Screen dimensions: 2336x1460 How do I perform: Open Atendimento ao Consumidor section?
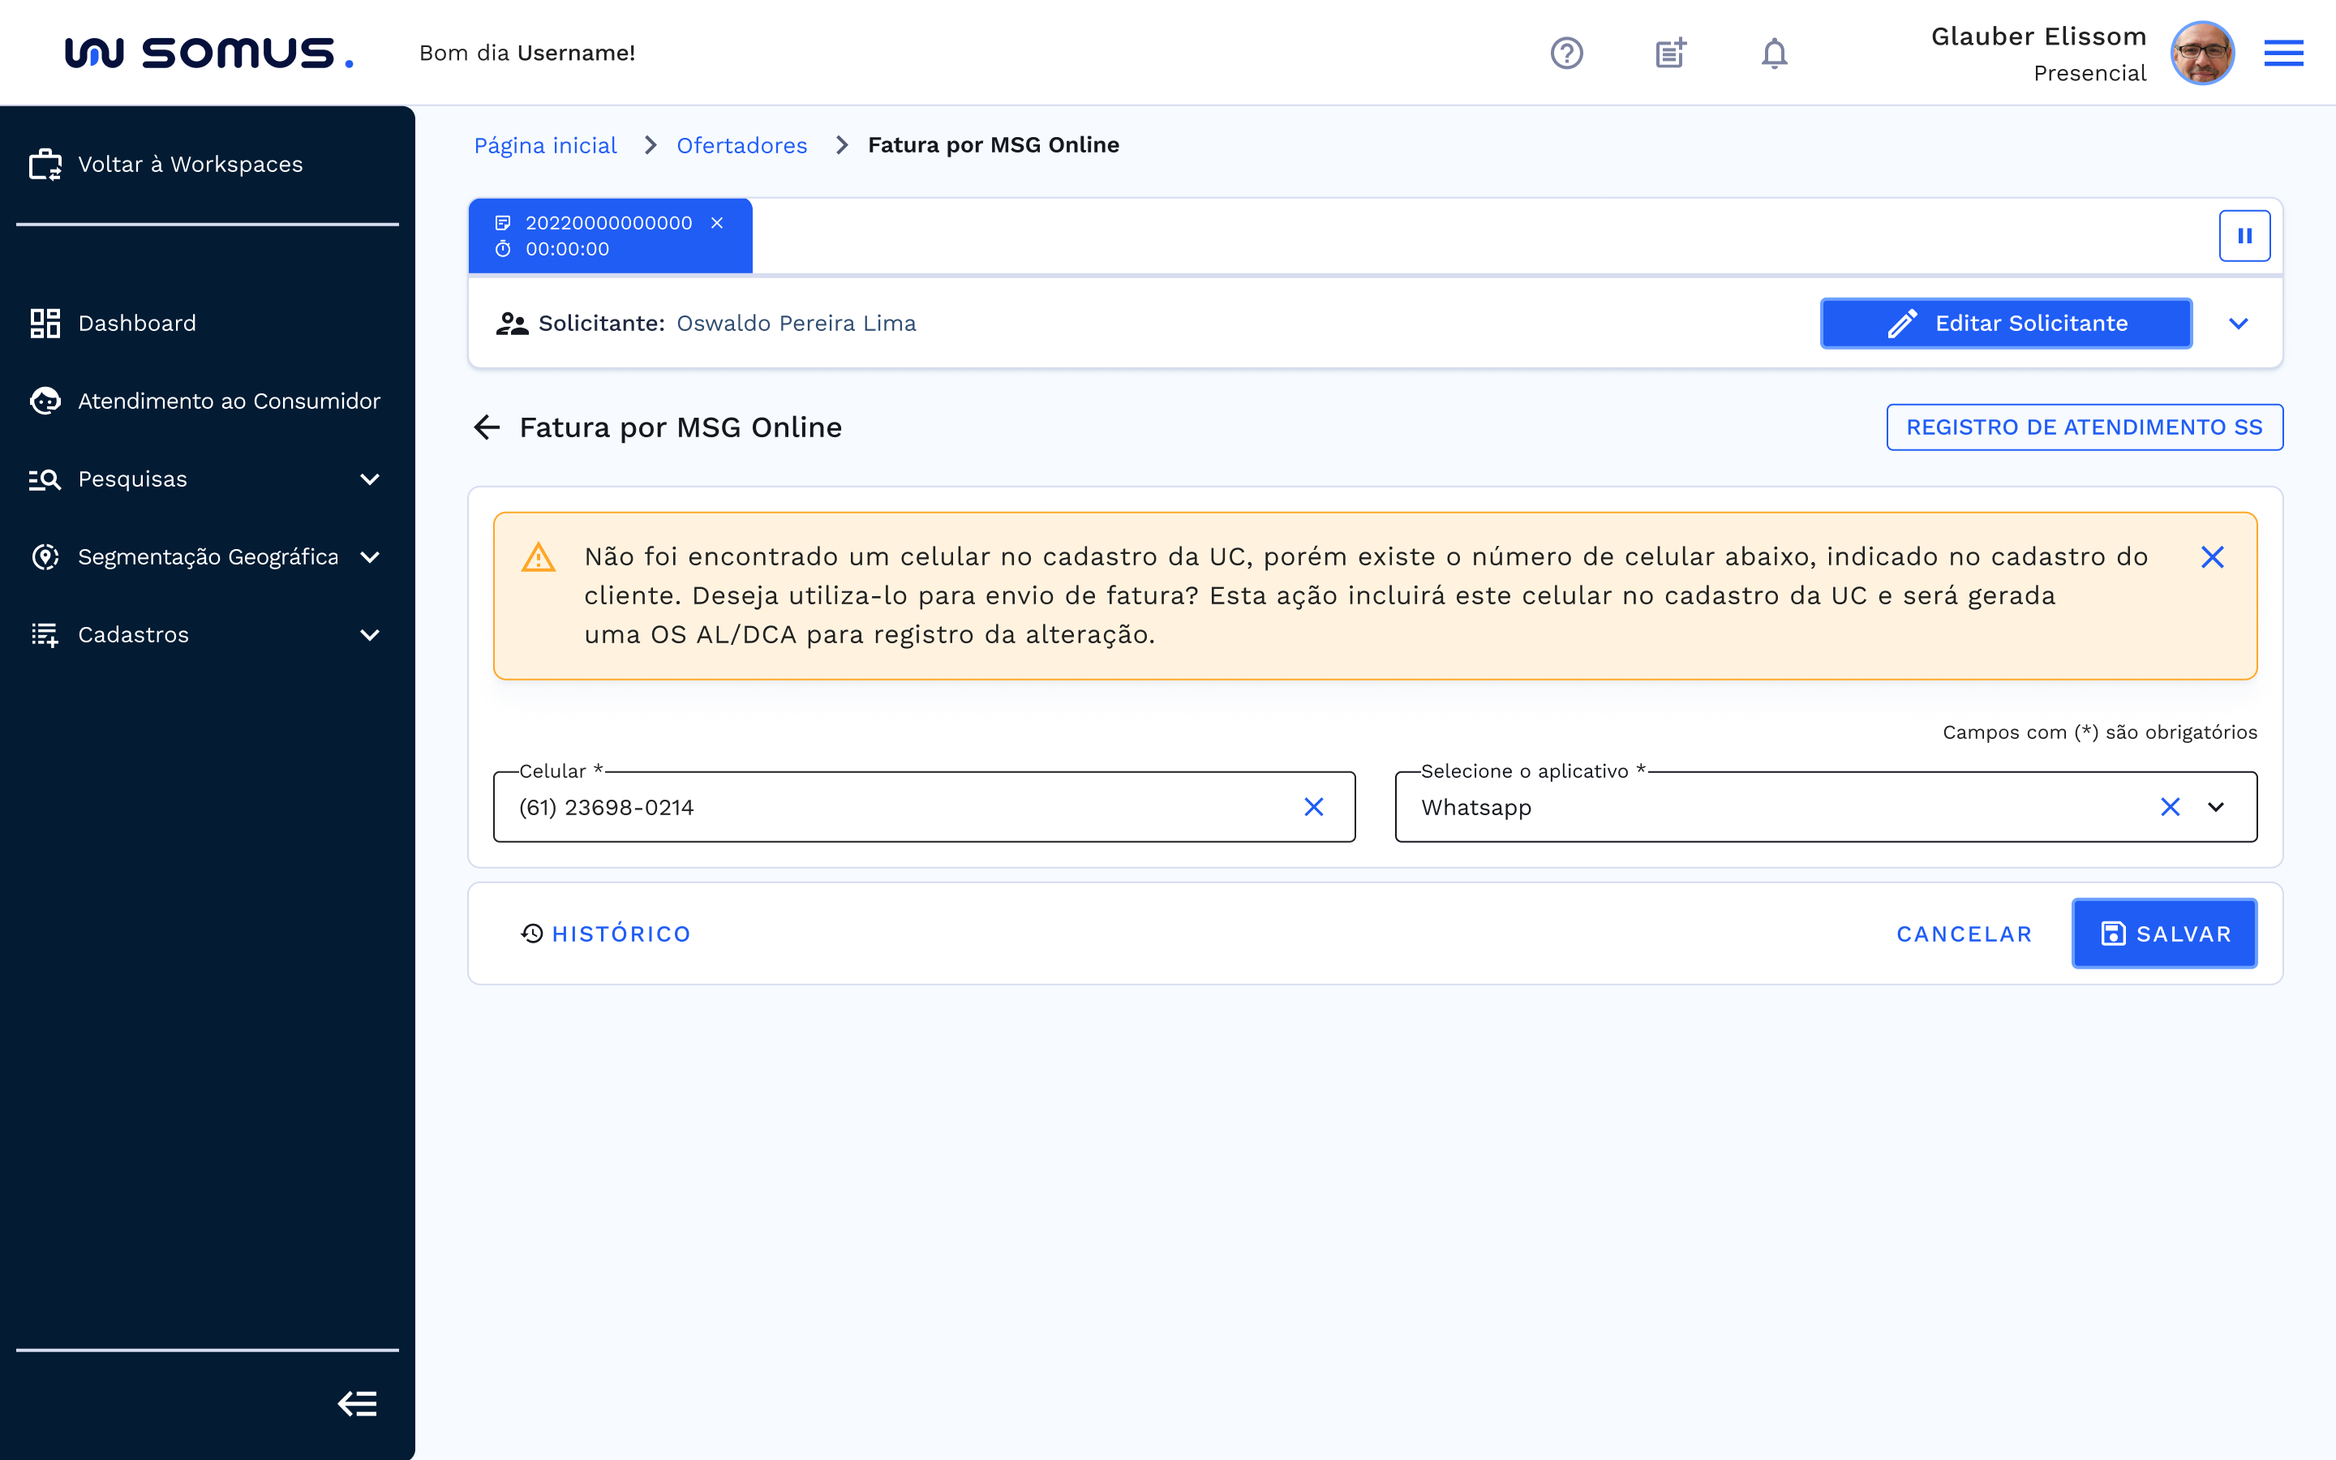point(229,401)
